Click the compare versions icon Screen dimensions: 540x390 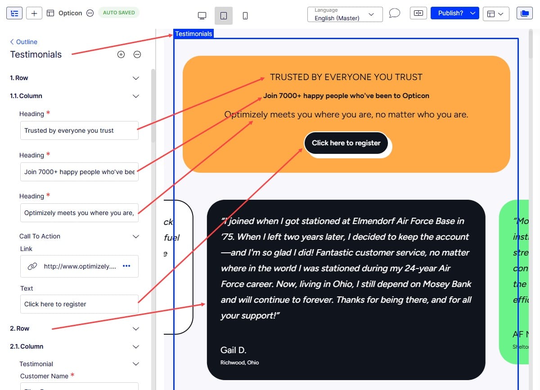point(418,13)
